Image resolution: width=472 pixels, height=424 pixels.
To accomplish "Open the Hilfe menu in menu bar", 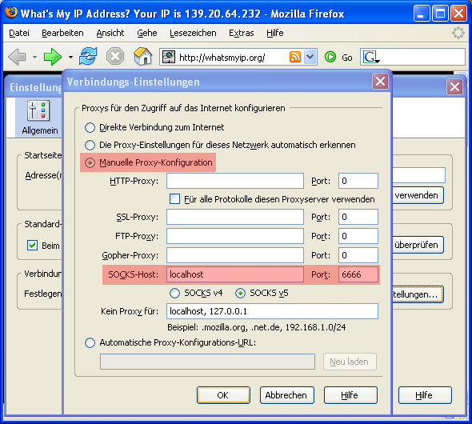I will coord(275,33).
